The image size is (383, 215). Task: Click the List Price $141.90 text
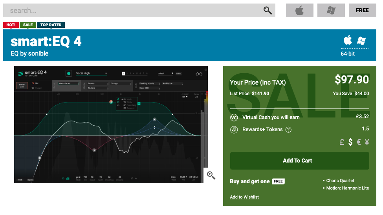point(249,94)
